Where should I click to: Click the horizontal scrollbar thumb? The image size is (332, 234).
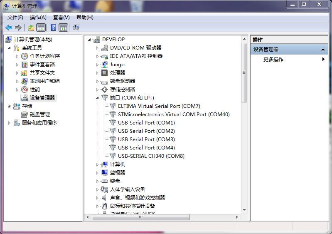pos(141,217)
